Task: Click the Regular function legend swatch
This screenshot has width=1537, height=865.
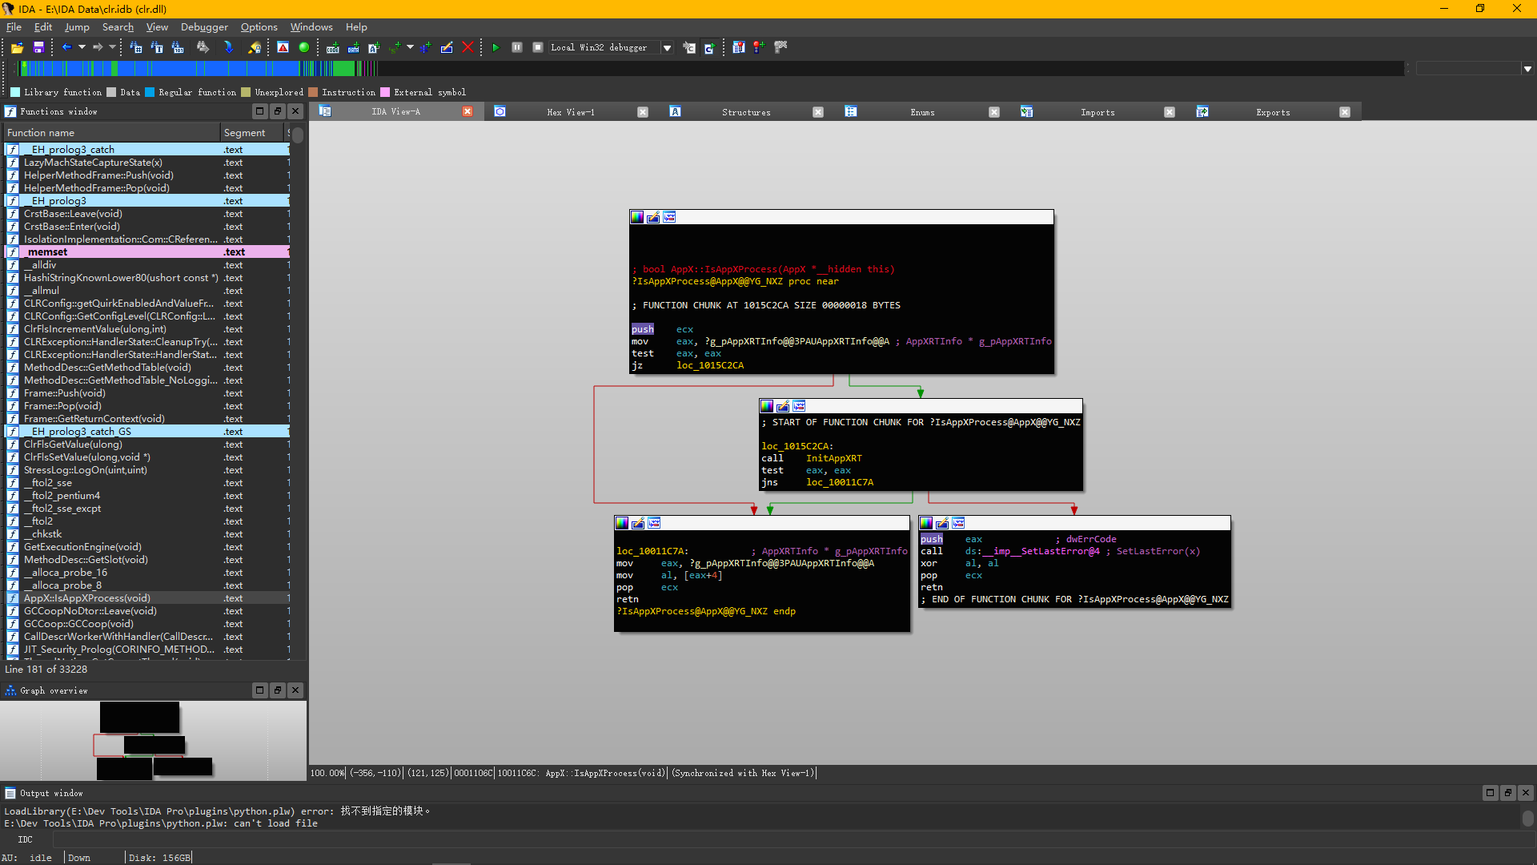Action: pos(150,93)
